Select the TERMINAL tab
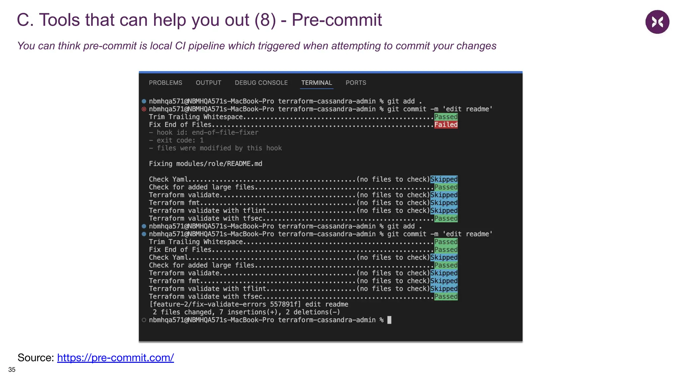This screenshot has height=382, width=680. tap(316, 83)
